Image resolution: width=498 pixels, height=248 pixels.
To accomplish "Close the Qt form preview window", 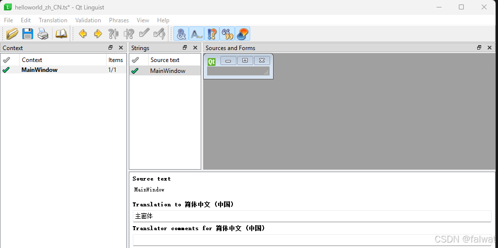I will [262, 61].
